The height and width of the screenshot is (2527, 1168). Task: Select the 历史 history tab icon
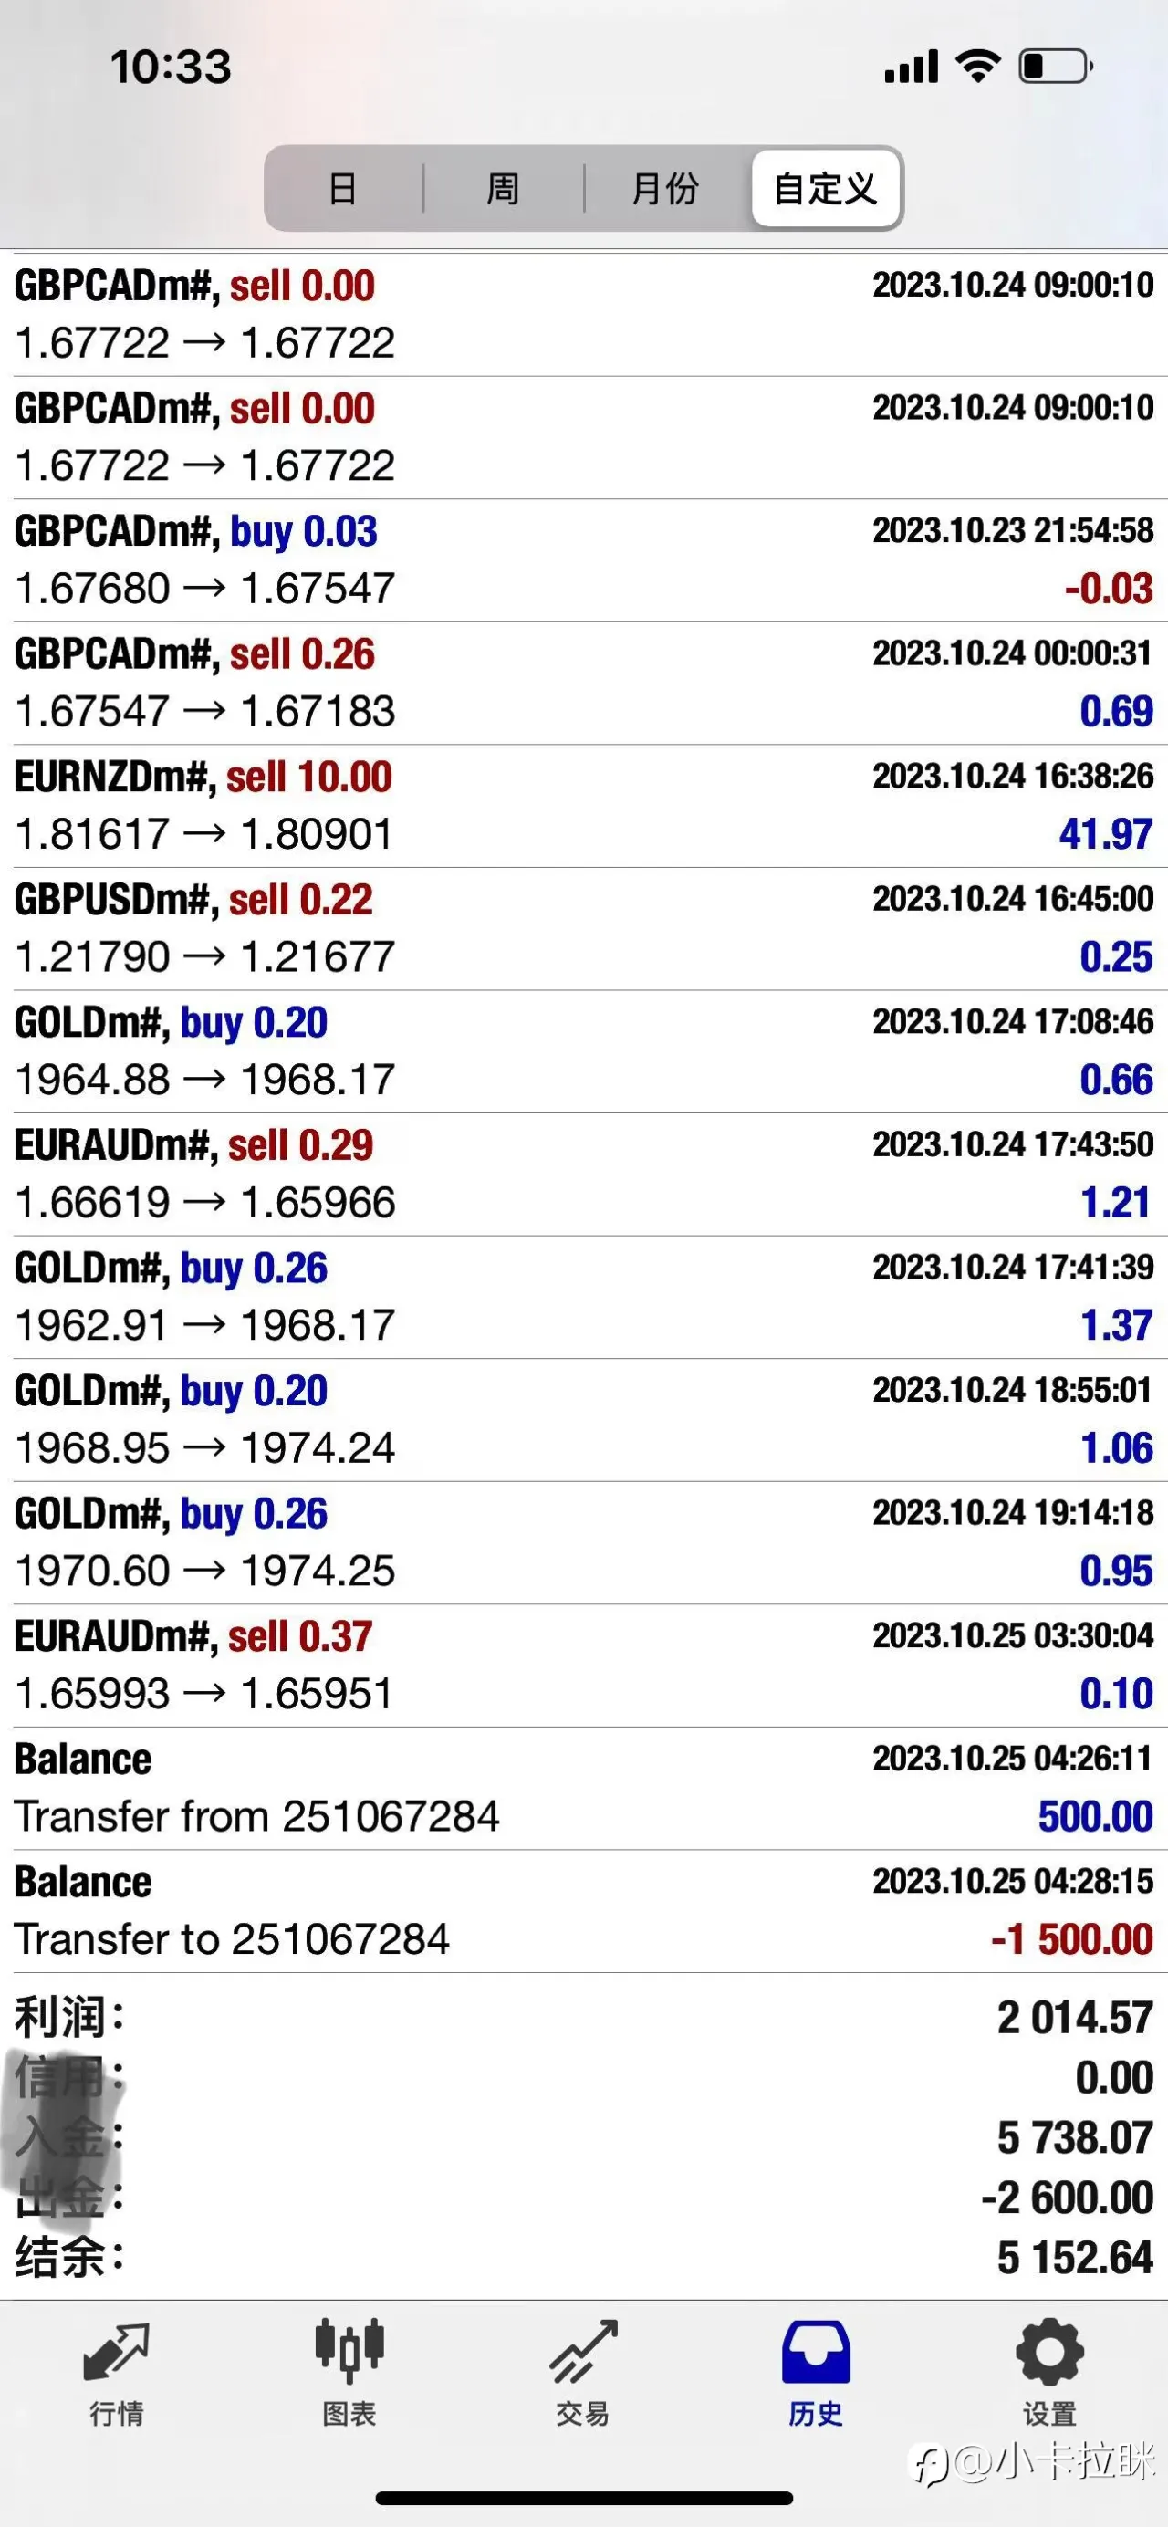pyautogui.click(x=816, y=2353)
